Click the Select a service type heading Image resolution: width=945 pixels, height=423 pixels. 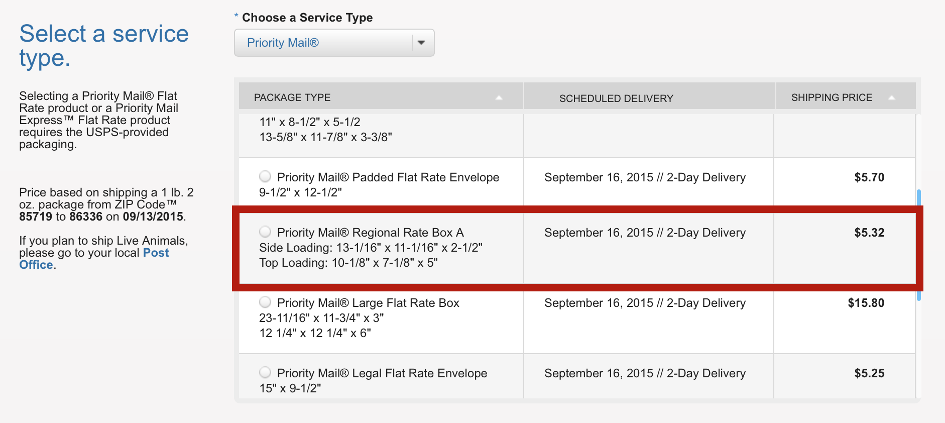pos(104,46)
